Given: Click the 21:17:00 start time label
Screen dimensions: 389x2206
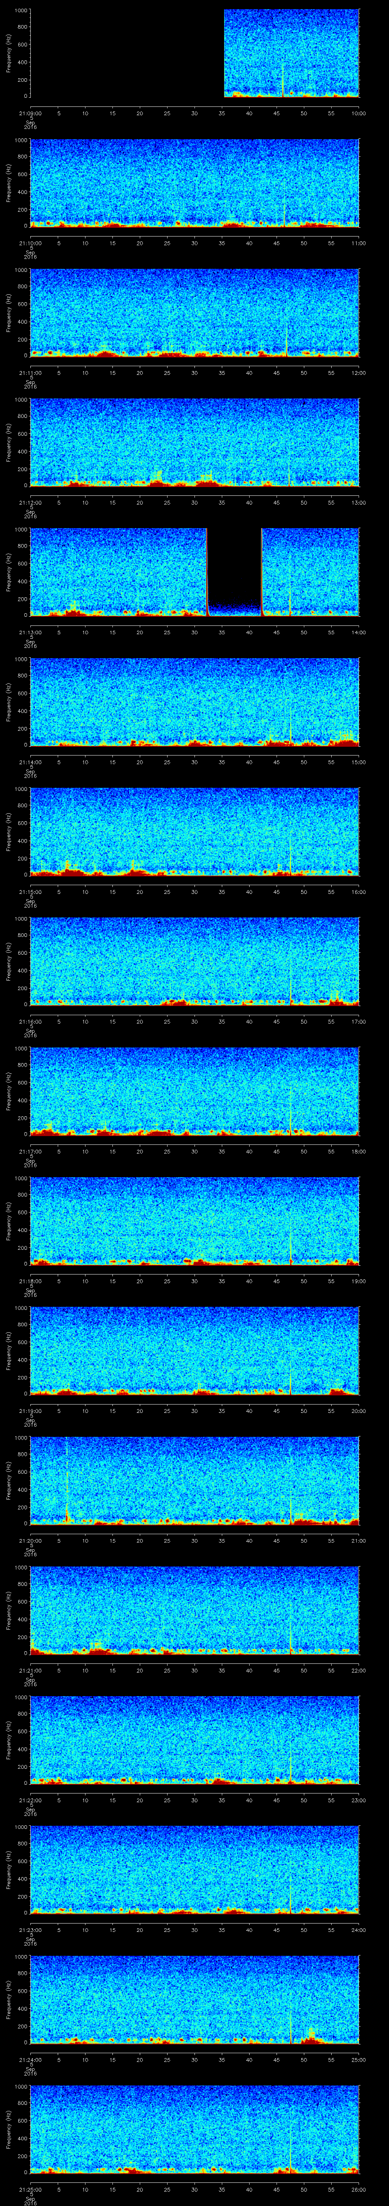Looking at the screenshot, I should tap(30, 1151).
